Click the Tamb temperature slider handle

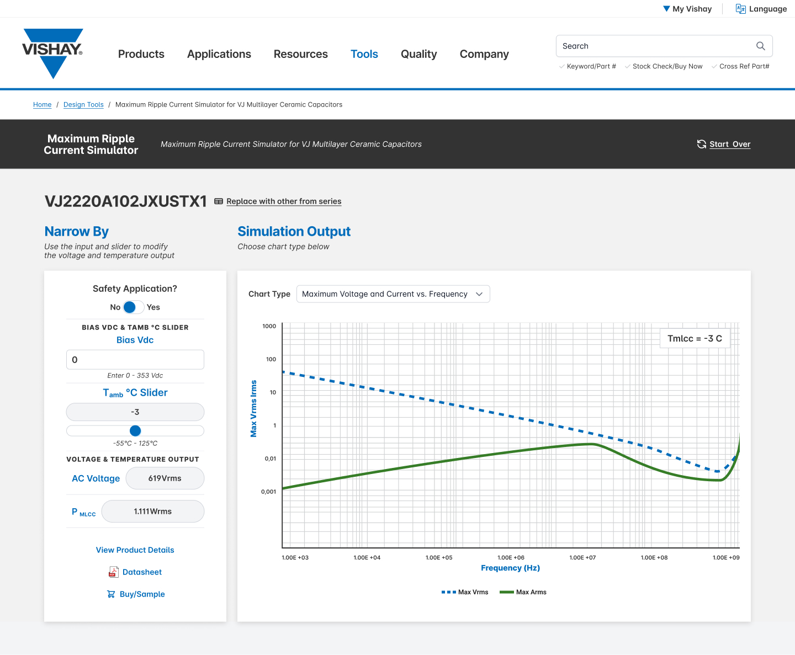tap(135, 431)
